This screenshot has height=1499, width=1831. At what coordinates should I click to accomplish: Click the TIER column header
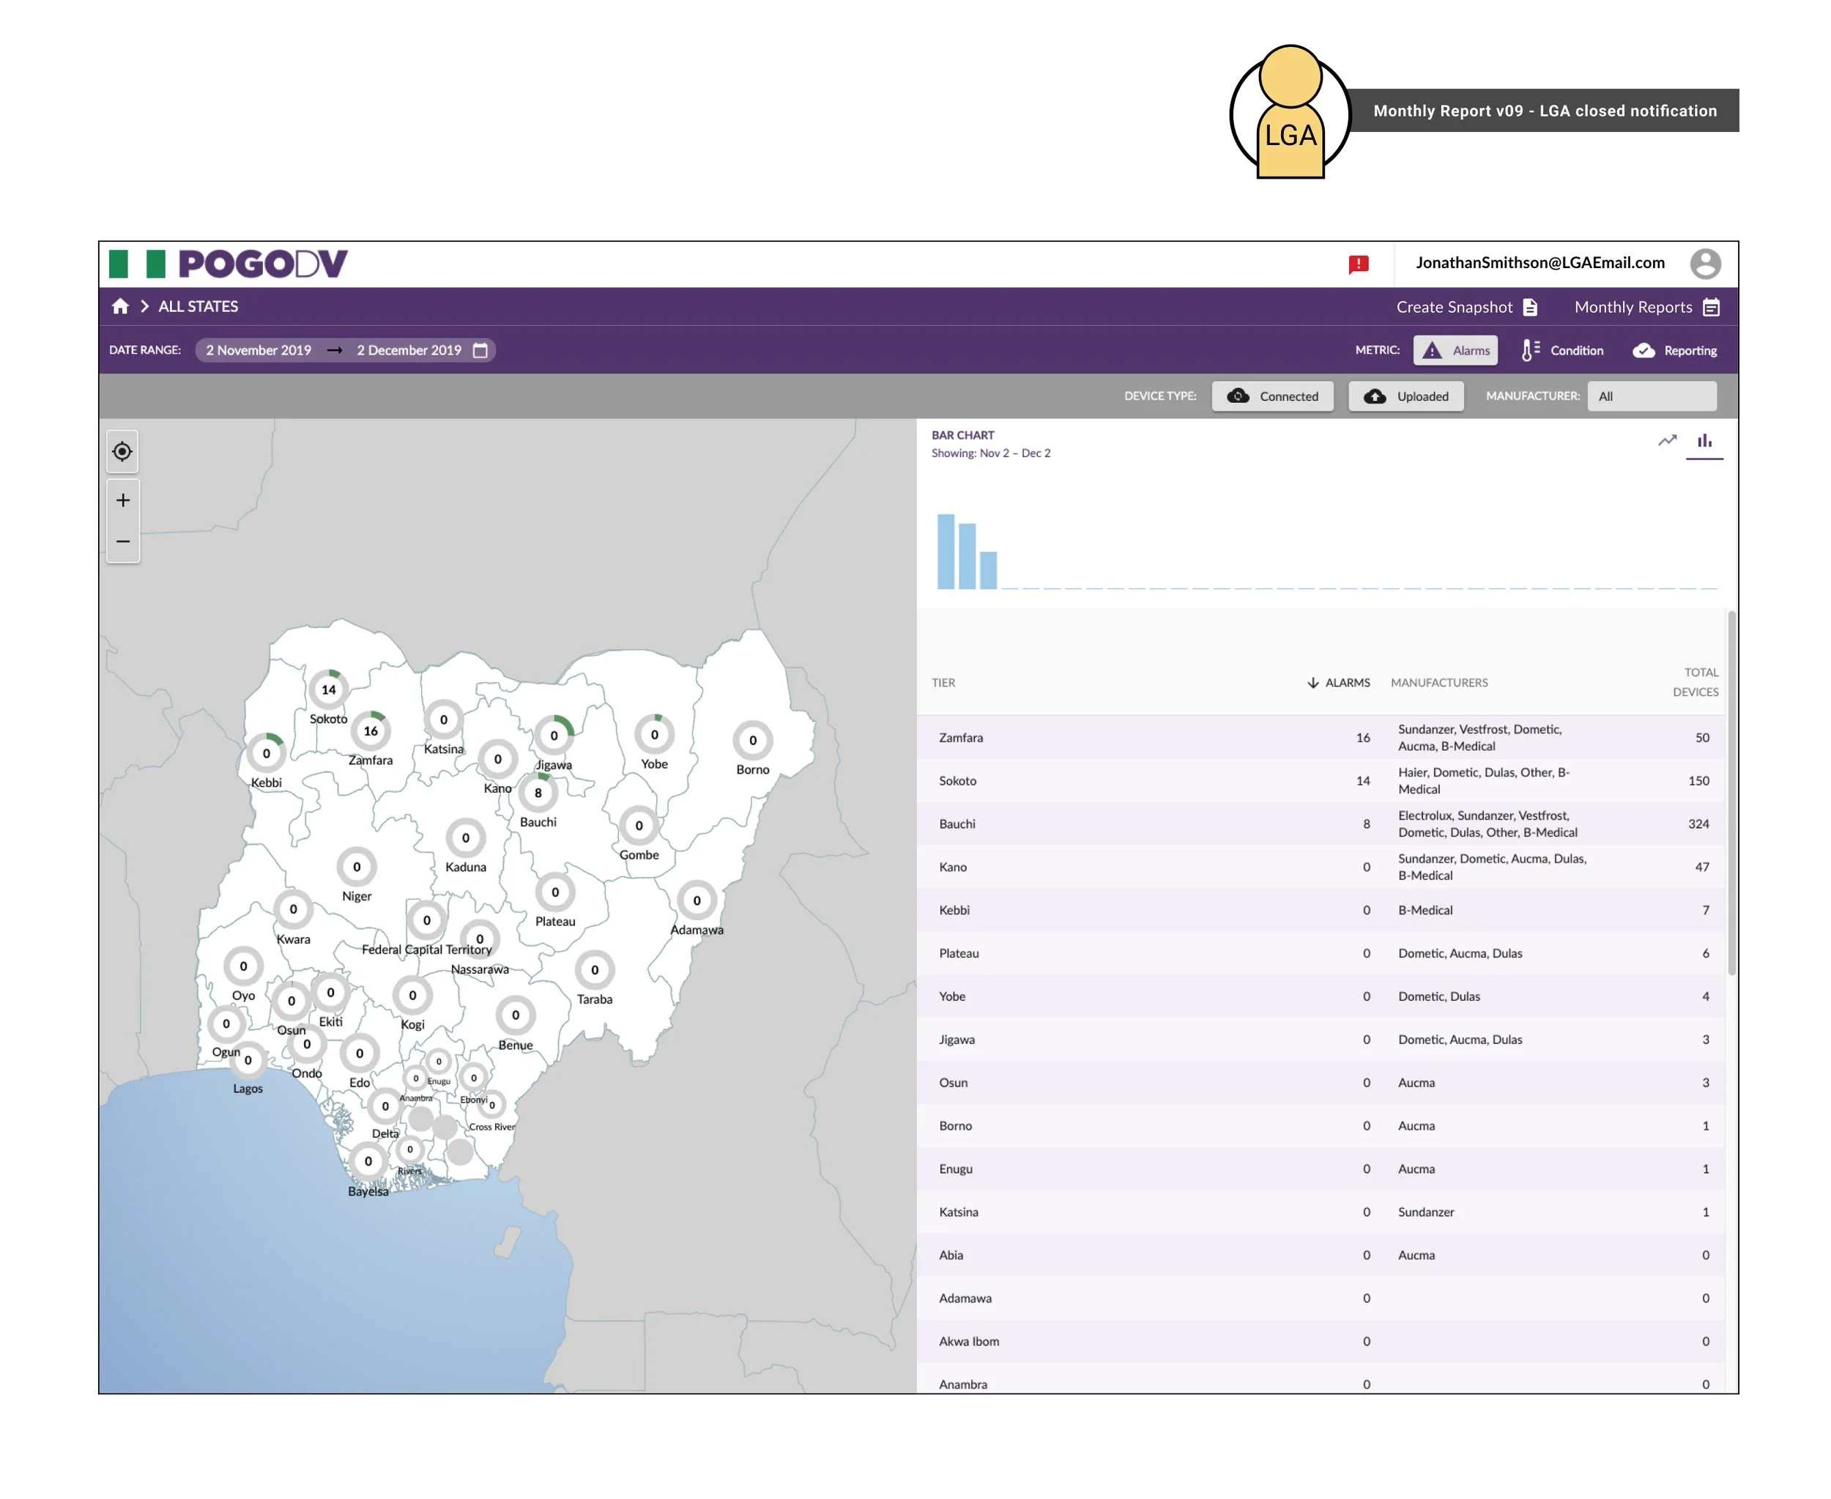pos(943,682)
